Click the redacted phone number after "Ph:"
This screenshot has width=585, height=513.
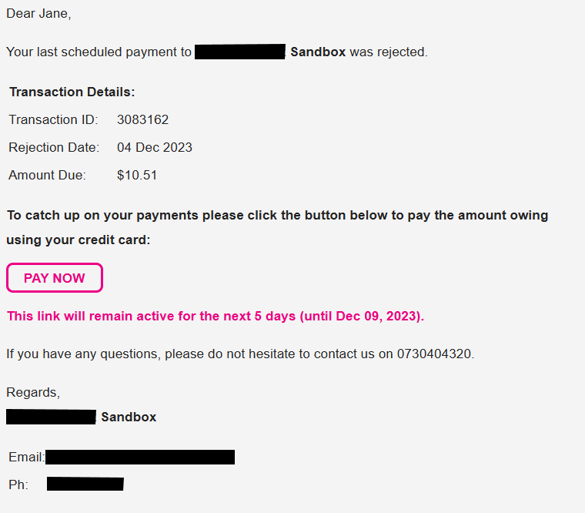click(x=85, y=484)
